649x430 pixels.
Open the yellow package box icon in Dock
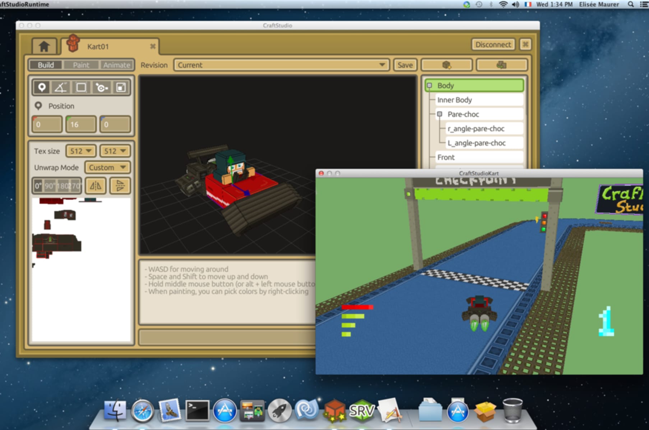[x=485, y=411]
